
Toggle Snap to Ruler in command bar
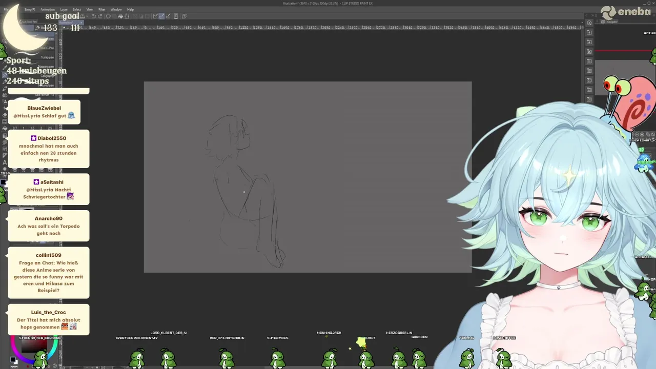(x=155, y=16)
